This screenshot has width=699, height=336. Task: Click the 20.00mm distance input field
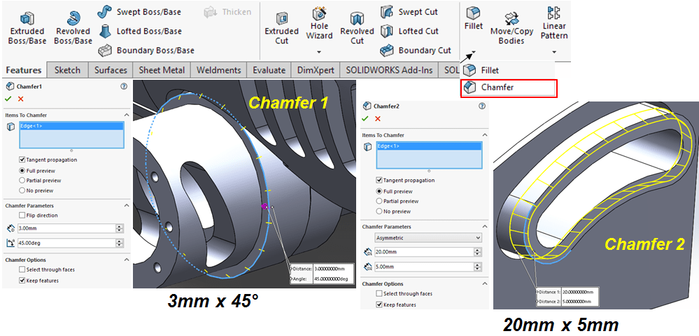[418, 252]
